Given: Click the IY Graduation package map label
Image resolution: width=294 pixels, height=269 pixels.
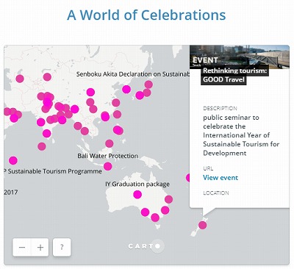Looking at the screenshot, I should click(137, 184).
